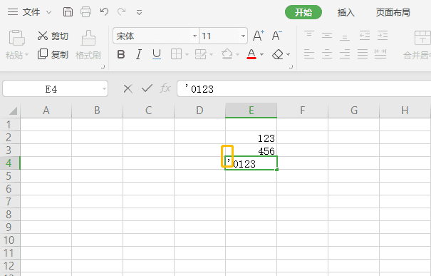Click the Save icon in quick toolbar
431x276 pixels.
[x=68, y=12]
